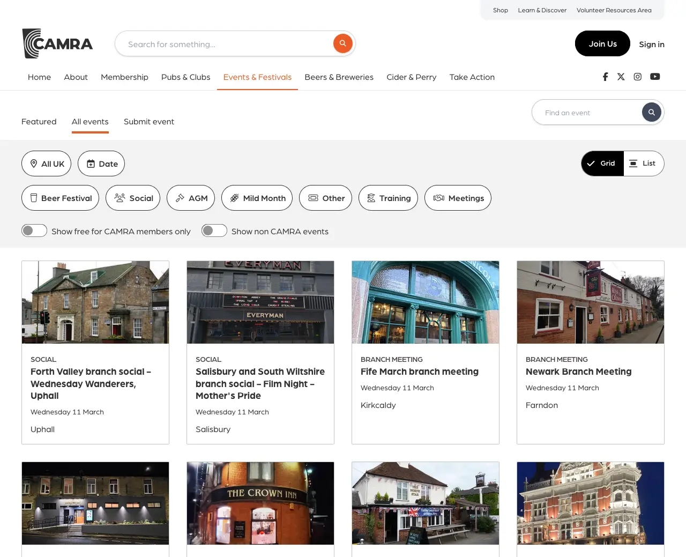Click the Find an event input field
The image size is (686, 557).
(587, 113)
